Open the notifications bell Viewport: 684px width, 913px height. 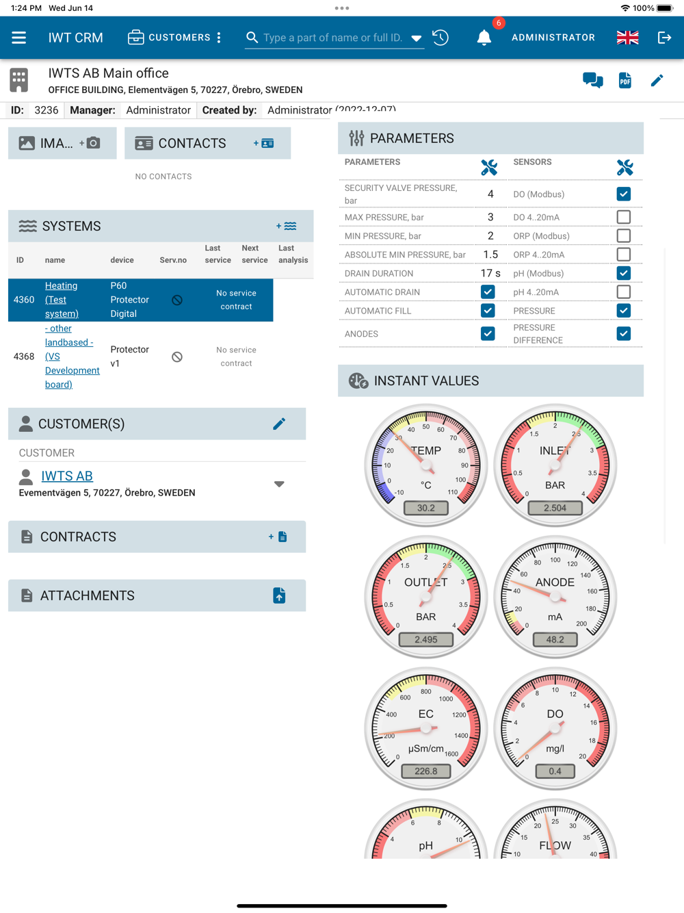pyautogui.click(x=484, y=38)
